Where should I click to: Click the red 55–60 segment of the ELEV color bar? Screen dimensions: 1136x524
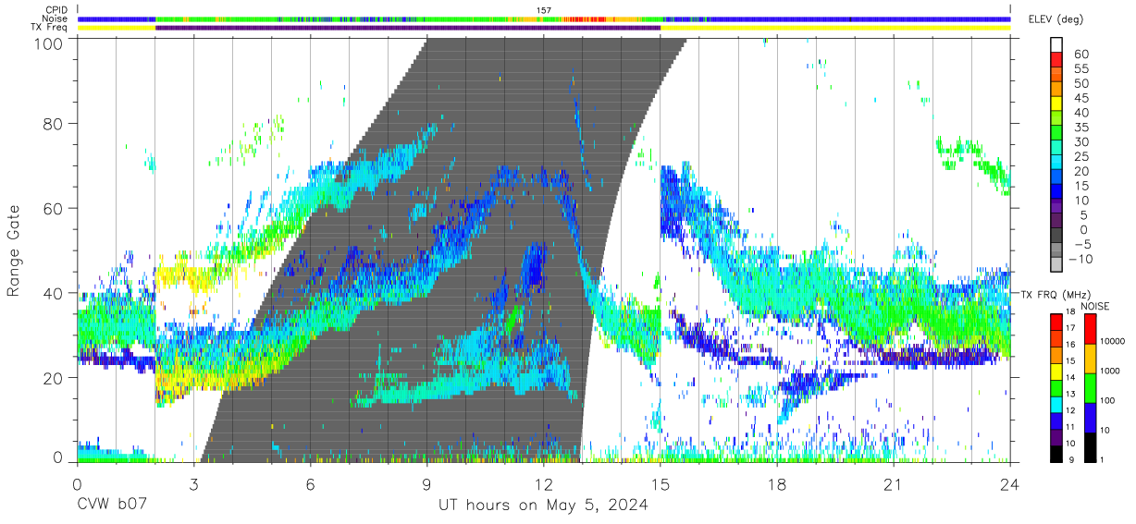tap(1056, 60)
